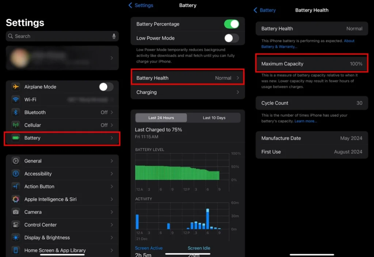The image size is (374, 257).
Task: Tap the blurred profile avatar
Action: pyautogui.click(x=20, y=58)
